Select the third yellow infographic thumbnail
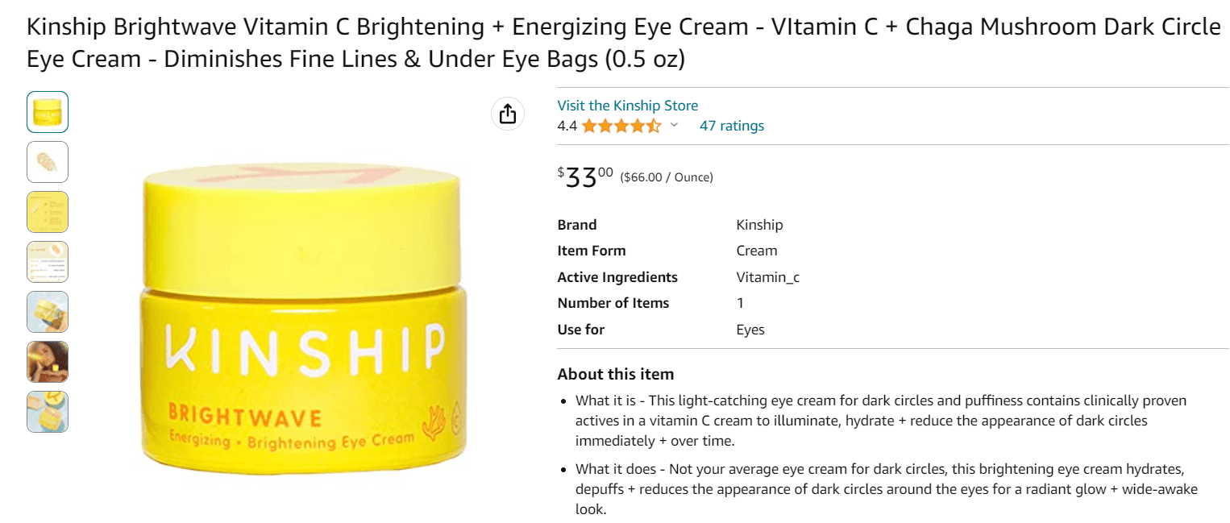The height and width of the screenshot is (523, 1230). pyautogui.click(x=48, y=212)
